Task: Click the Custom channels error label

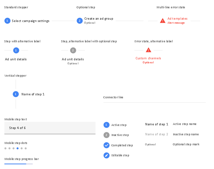Action: [148, 58]
